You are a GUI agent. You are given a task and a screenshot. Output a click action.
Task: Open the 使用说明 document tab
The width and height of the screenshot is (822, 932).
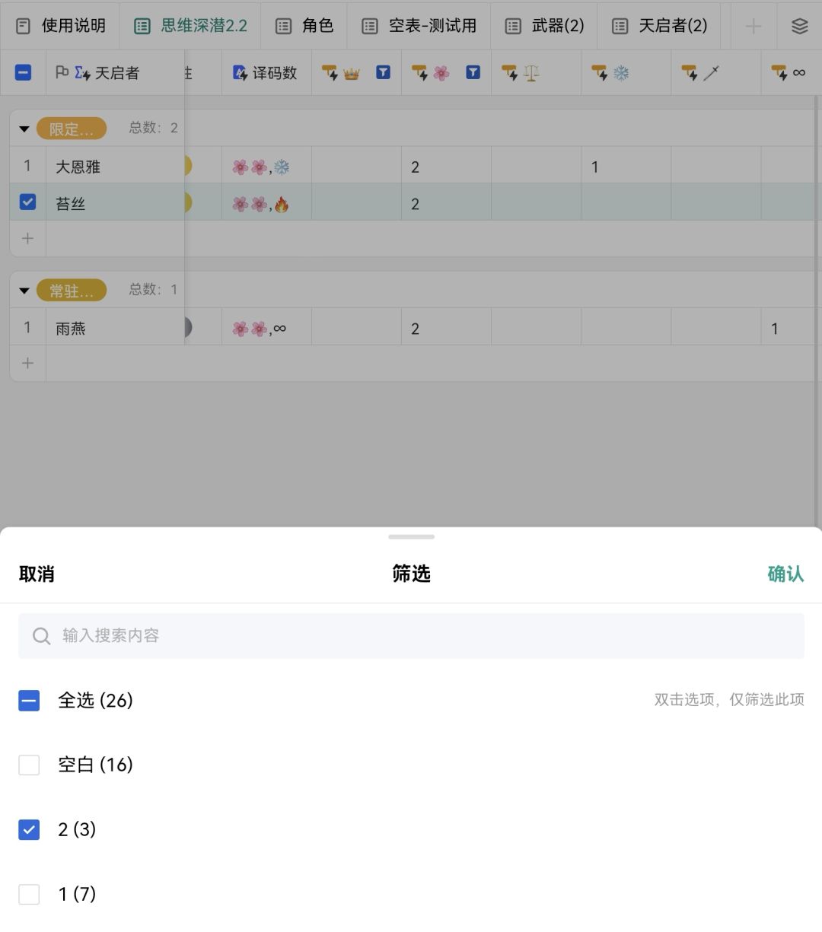(60, 26)
